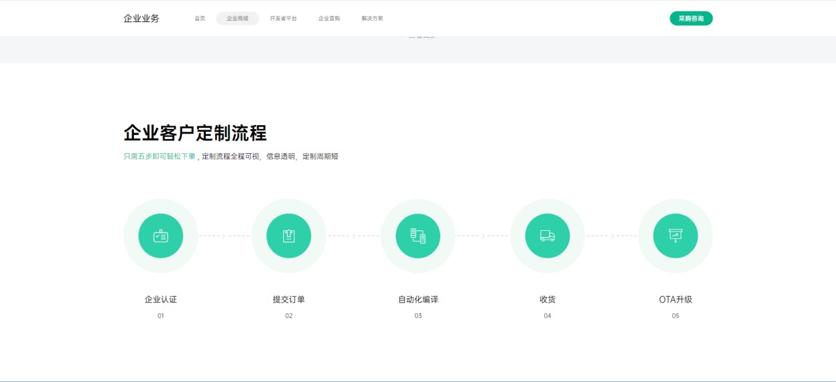
Task: Switch to the 企业商城 tab
Action: (x=237, y=19)
